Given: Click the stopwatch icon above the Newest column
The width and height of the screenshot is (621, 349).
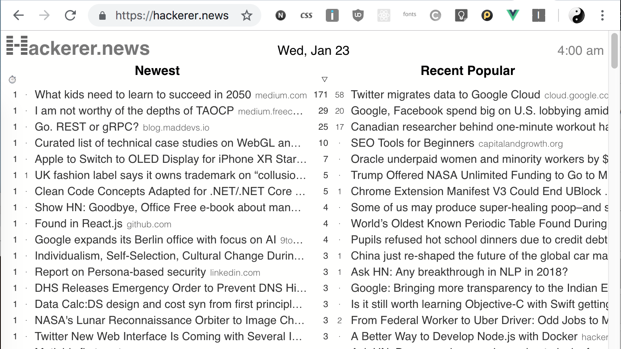Looking at the screenshot, I should pyautogui.click(x=12, y=79).
